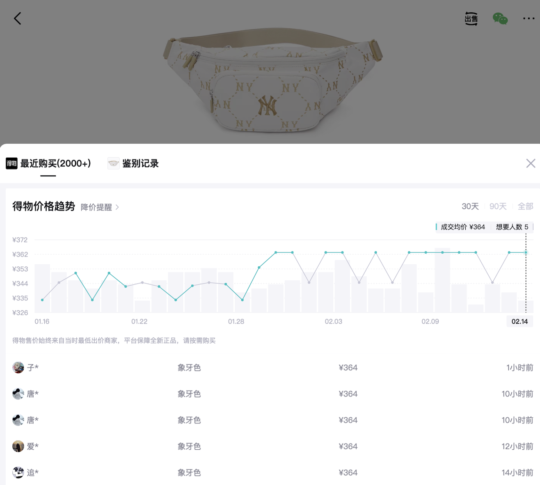Click the 得物 logo icon beside 最近购买

pyautogui.click(x=11, y=163)
